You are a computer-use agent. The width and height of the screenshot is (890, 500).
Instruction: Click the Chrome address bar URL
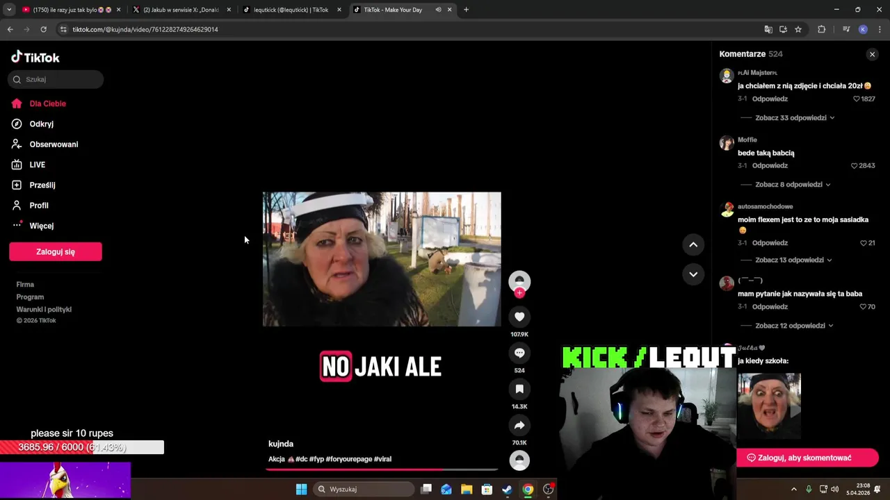click(x=145, y=29)
